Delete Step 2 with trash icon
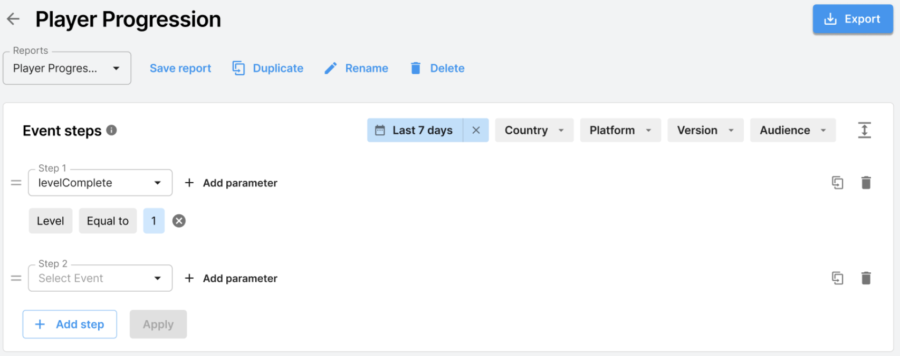The width and height of the screenshot is (900, 356). click(x=866, y=278)
